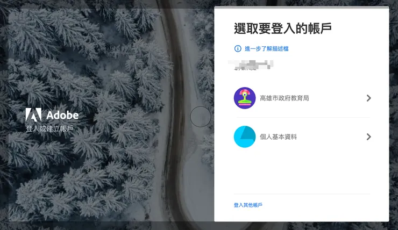Click the 登入或建立帳戶 caption under Adobe
The image size is (398, 230).
(x=49, y=128)
